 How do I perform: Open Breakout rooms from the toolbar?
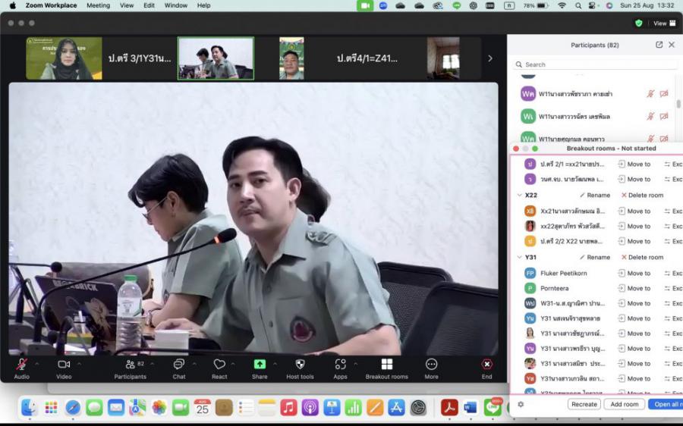[386, 365]
